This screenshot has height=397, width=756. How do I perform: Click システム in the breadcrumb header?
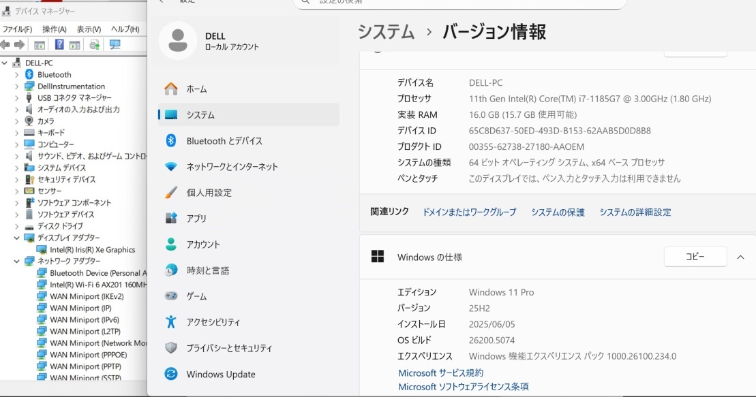386,32
